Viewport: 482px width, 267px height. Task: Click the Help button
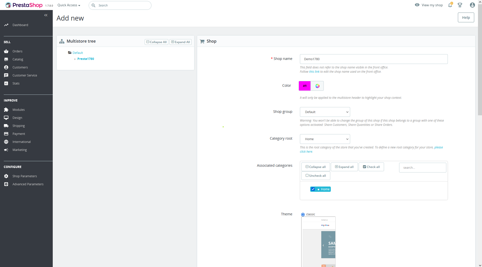pyautogui.click(x=465, y=17)
